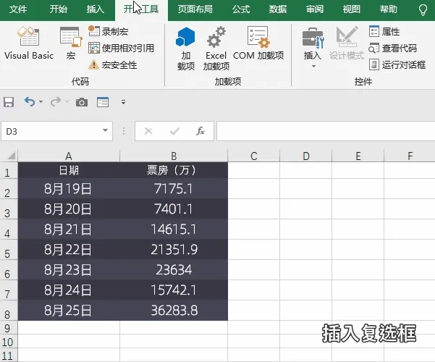The image size is (435, 362).
Task: Switch to the 数据 tab
Action: [x=278, y=9]
